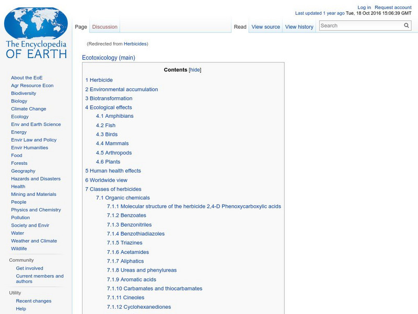Open the Get involved community page

click(30, 267)
